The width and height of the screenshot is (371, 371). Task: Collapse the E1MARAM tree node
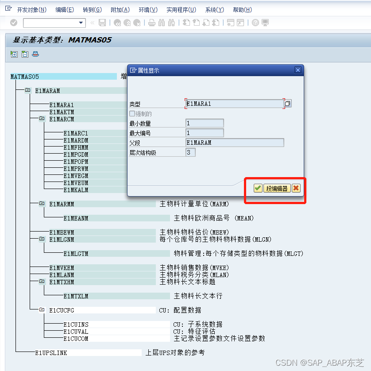coord(27,90)
